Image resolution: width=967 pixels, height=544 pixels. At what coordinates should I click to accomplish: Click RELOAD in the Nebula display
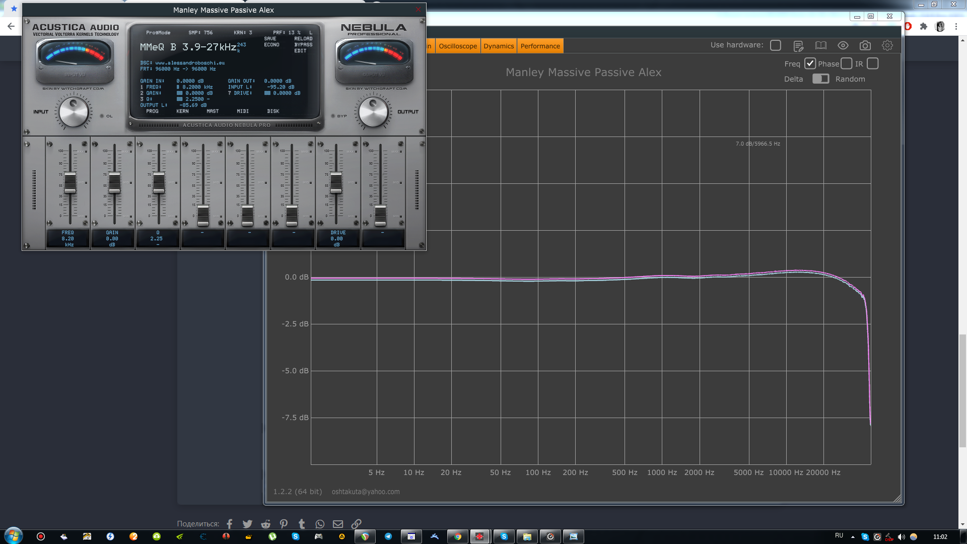[x=303, y=39]
